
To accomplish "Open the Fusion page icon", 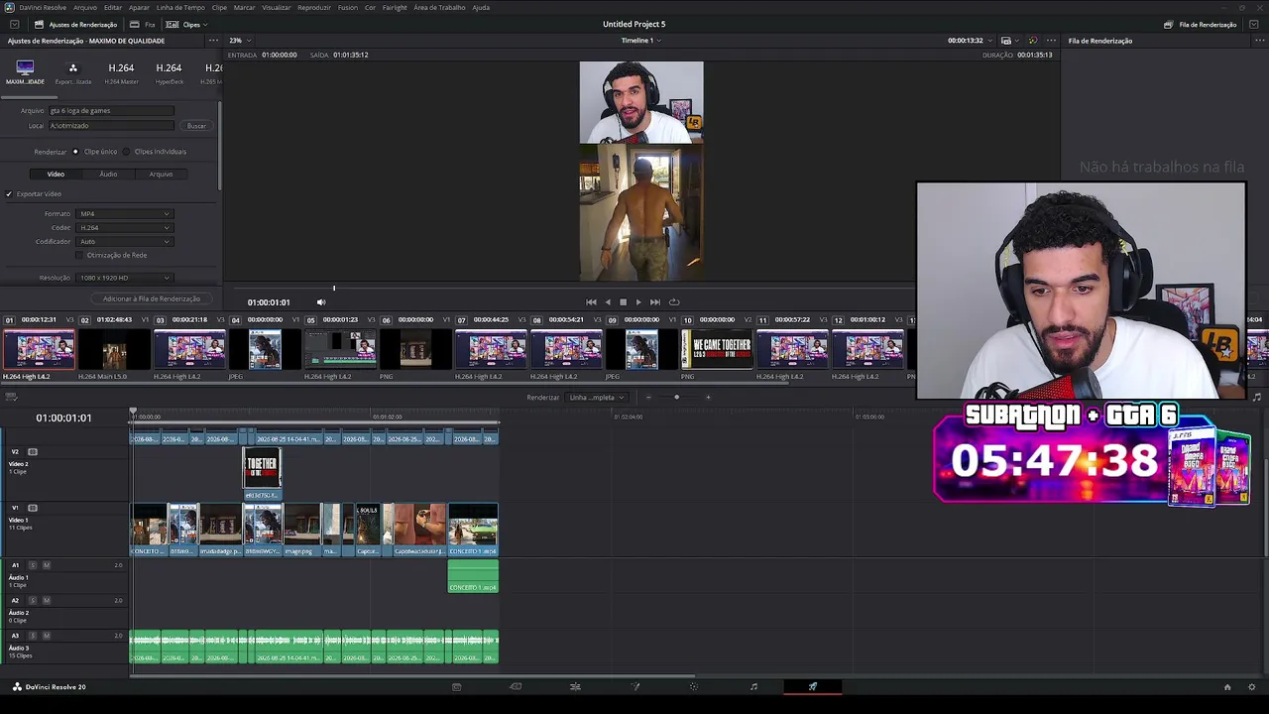I will pos(635,686).
